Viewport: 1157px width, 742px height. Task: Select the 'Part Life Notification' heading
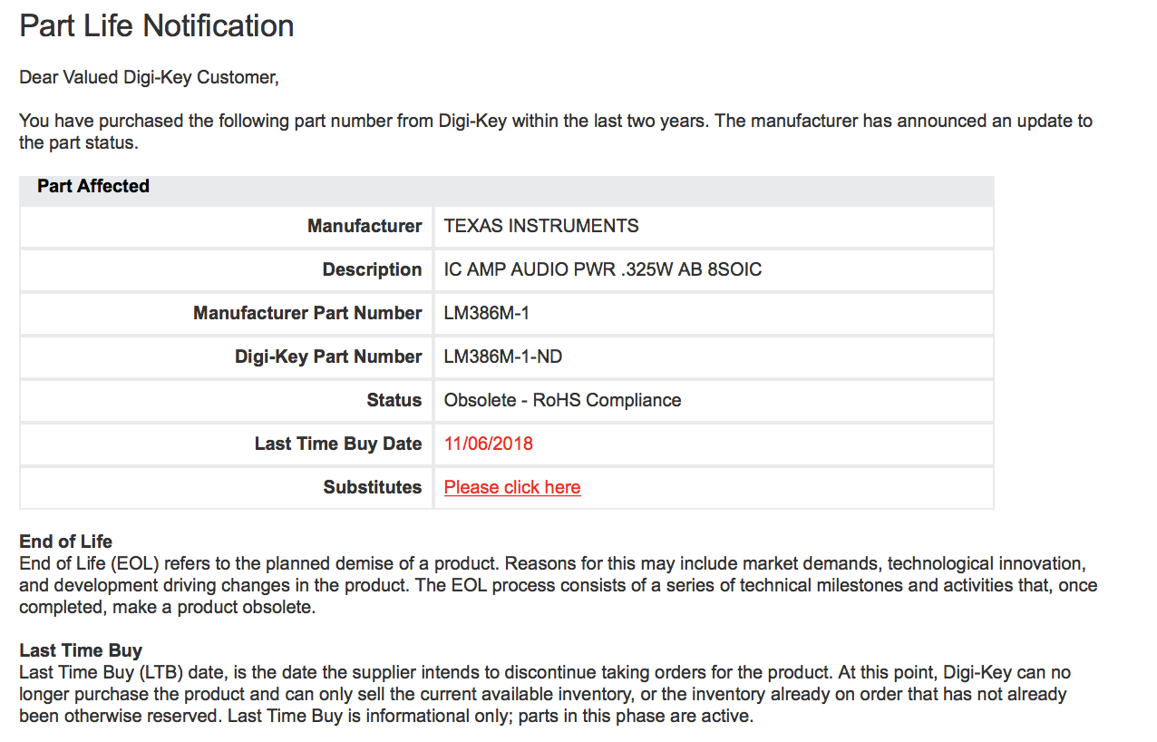point(157,25)
